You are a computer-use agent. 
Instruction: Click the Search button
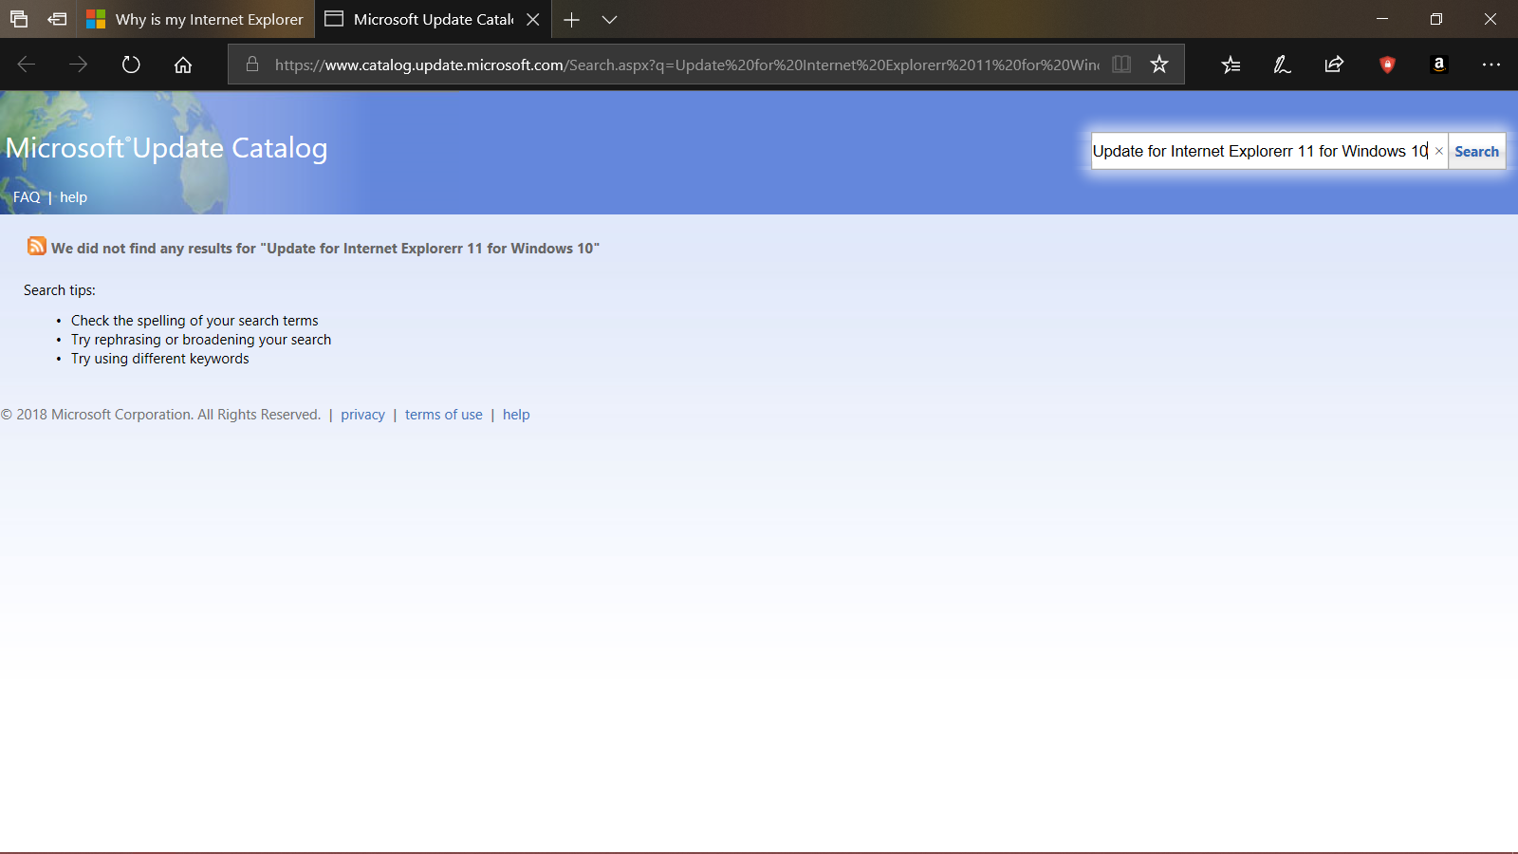coord(1476,151)
